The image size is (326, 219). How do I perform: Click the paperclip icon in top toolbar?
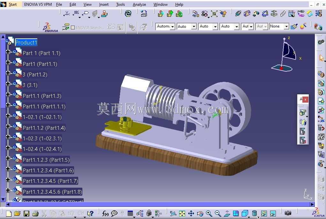click(x=283, y=14)
